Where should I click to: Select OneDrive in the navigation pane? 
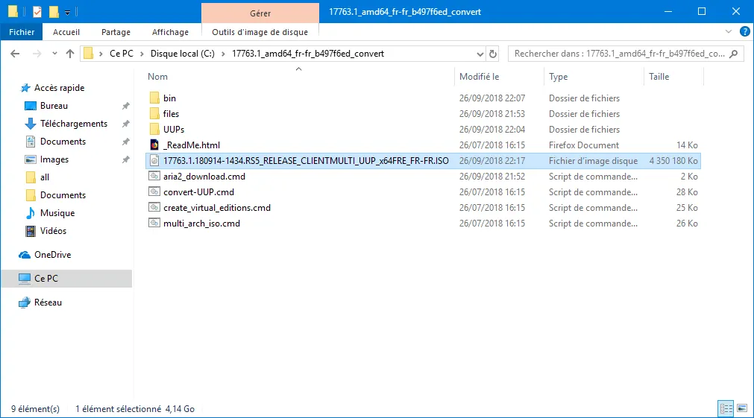[52, 255]
